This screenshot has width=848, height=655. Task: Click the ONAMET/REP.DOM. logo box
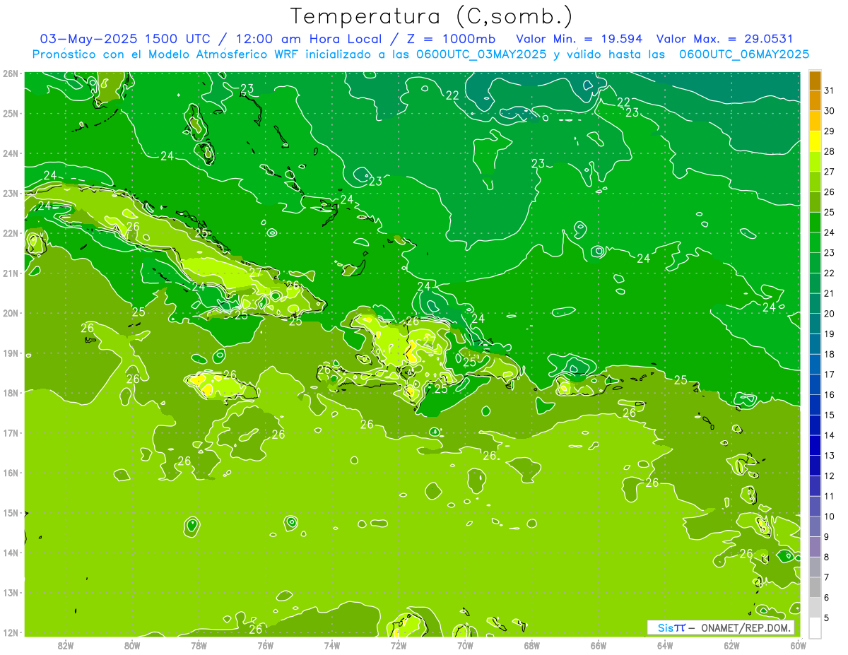click(x=721, y=627)
